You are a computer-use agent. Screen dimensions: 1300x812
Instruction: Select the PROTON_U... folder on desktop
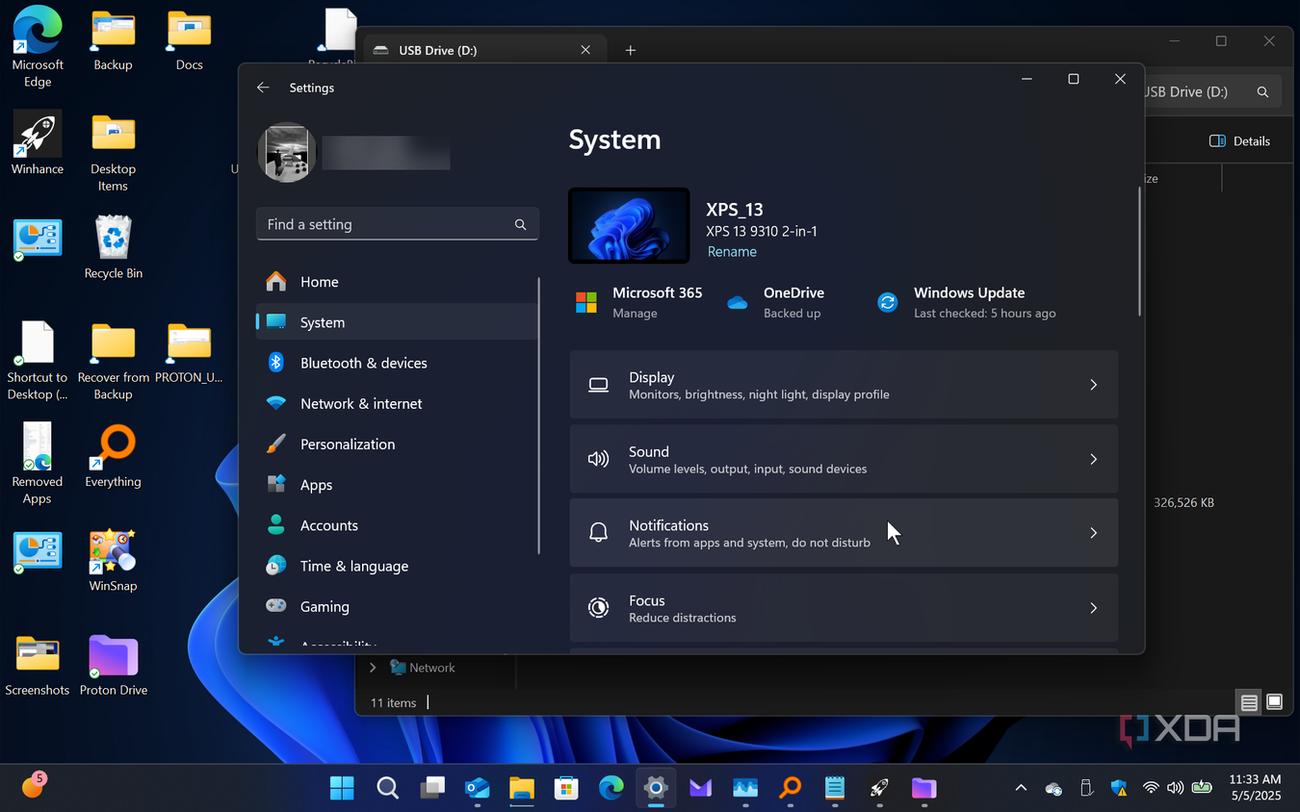click(x=189, y=352)
